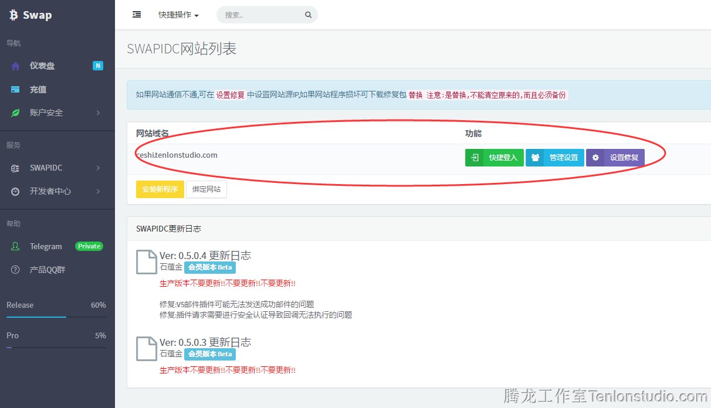Click the Release 60% progress bar

tap(56, 317)
